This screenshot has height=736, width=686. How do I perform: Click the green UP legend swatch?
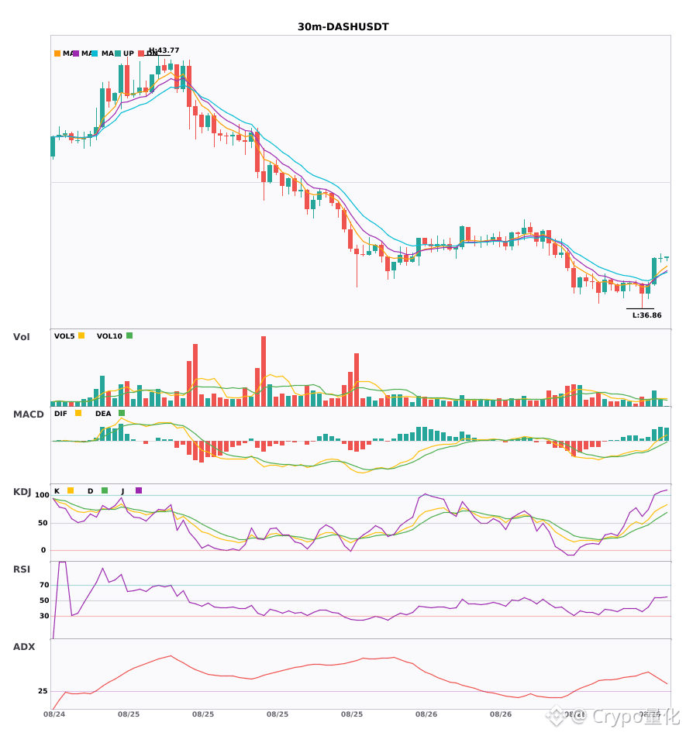pyautogui.click(x=118, y=53)
